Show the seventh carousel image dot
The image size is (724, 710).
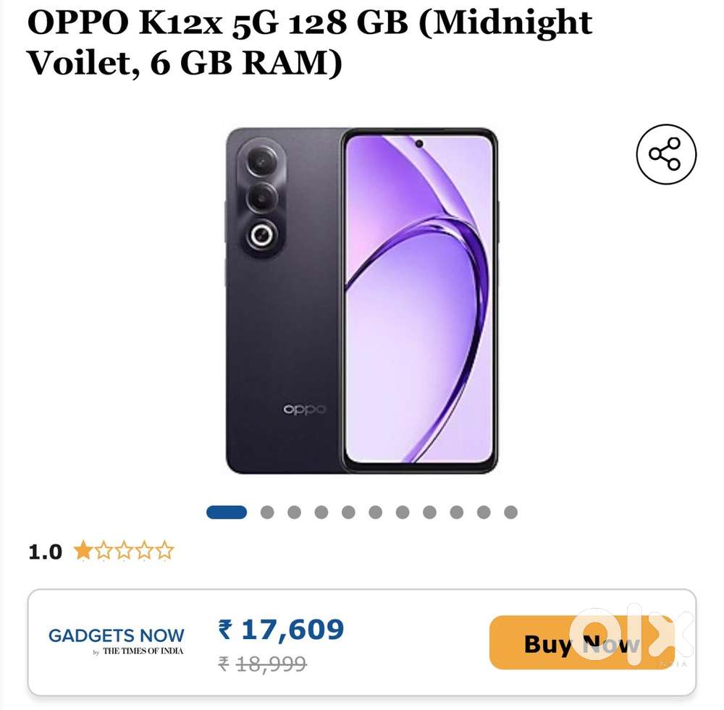[x=403, y=512]
